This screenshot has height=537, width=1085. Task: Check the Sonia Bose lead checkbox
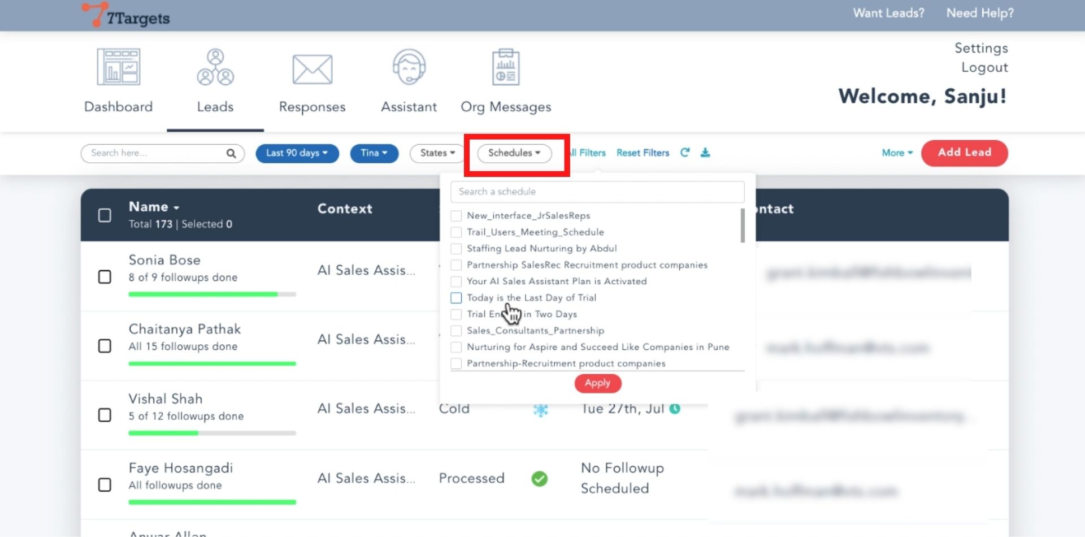pos(105,277)
